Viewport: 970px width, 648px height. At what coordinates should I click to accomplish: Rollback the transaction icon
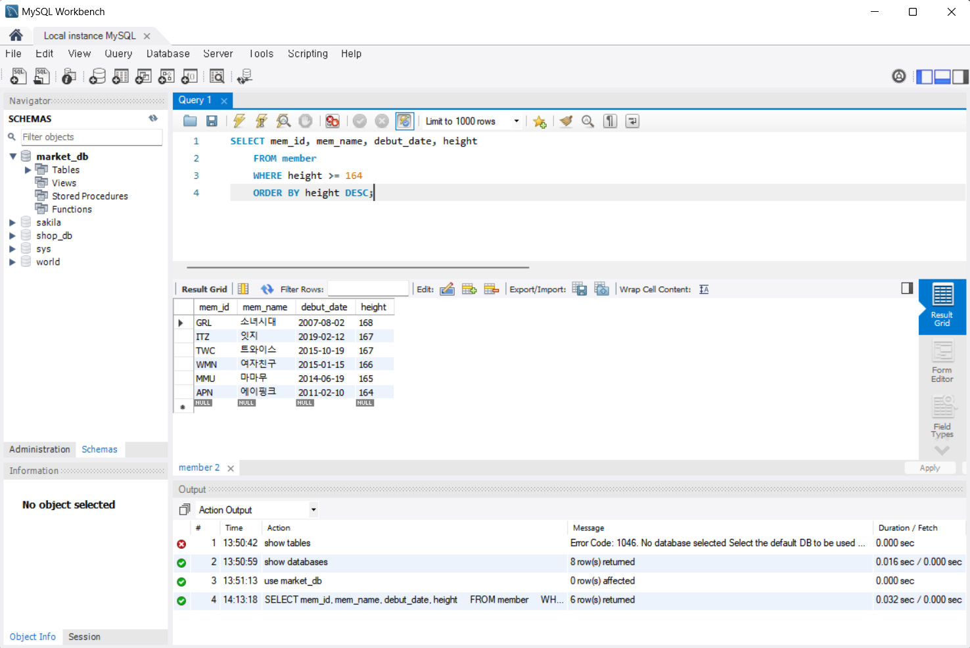[x=382, y=121]
